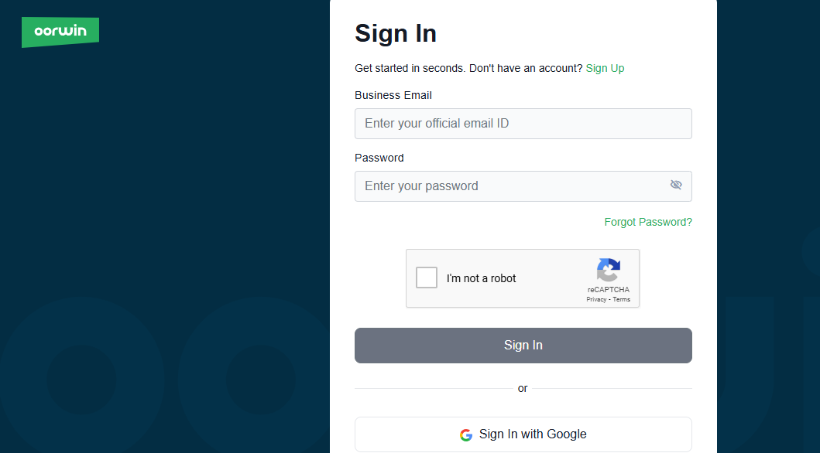
Task: Click the oorwin logo
Action: (60, 32)
